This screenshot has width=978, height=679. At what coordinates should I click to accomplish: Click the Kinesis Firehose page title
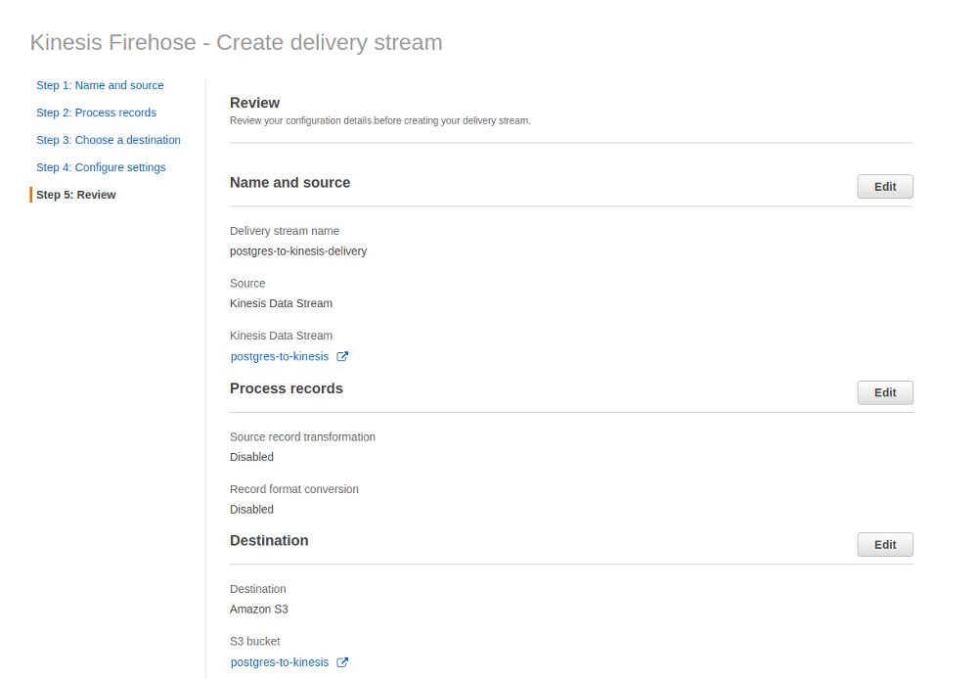click(x=237, y=42)
